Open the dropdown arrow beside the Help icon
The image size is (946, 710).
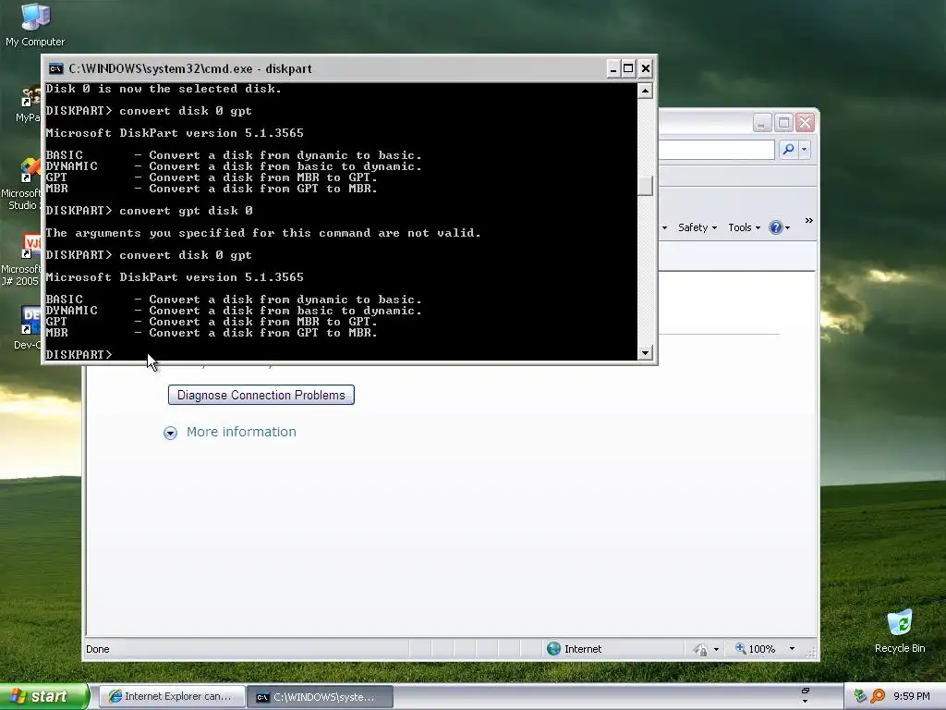(787, 228)
